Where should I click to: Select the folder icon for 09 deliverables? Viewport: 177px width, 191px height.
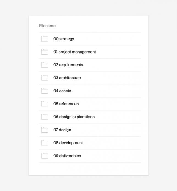(45, 156)
